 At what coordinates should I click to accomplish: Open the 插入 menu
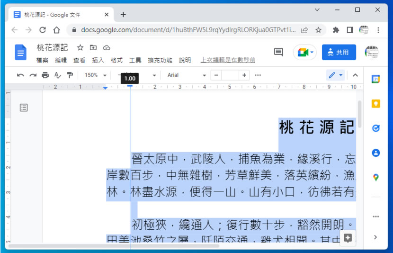[98, 60]
